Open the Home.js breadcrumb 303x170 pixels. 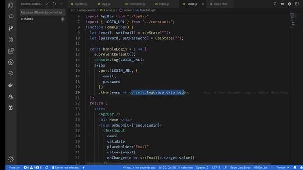coord(107,10)
